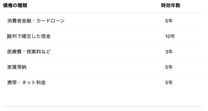Click the 5年 value beside 携帯・ネット料金
The width and height of the screenshot is (208, 111).
pyautogui.click(x=169, y=83)
